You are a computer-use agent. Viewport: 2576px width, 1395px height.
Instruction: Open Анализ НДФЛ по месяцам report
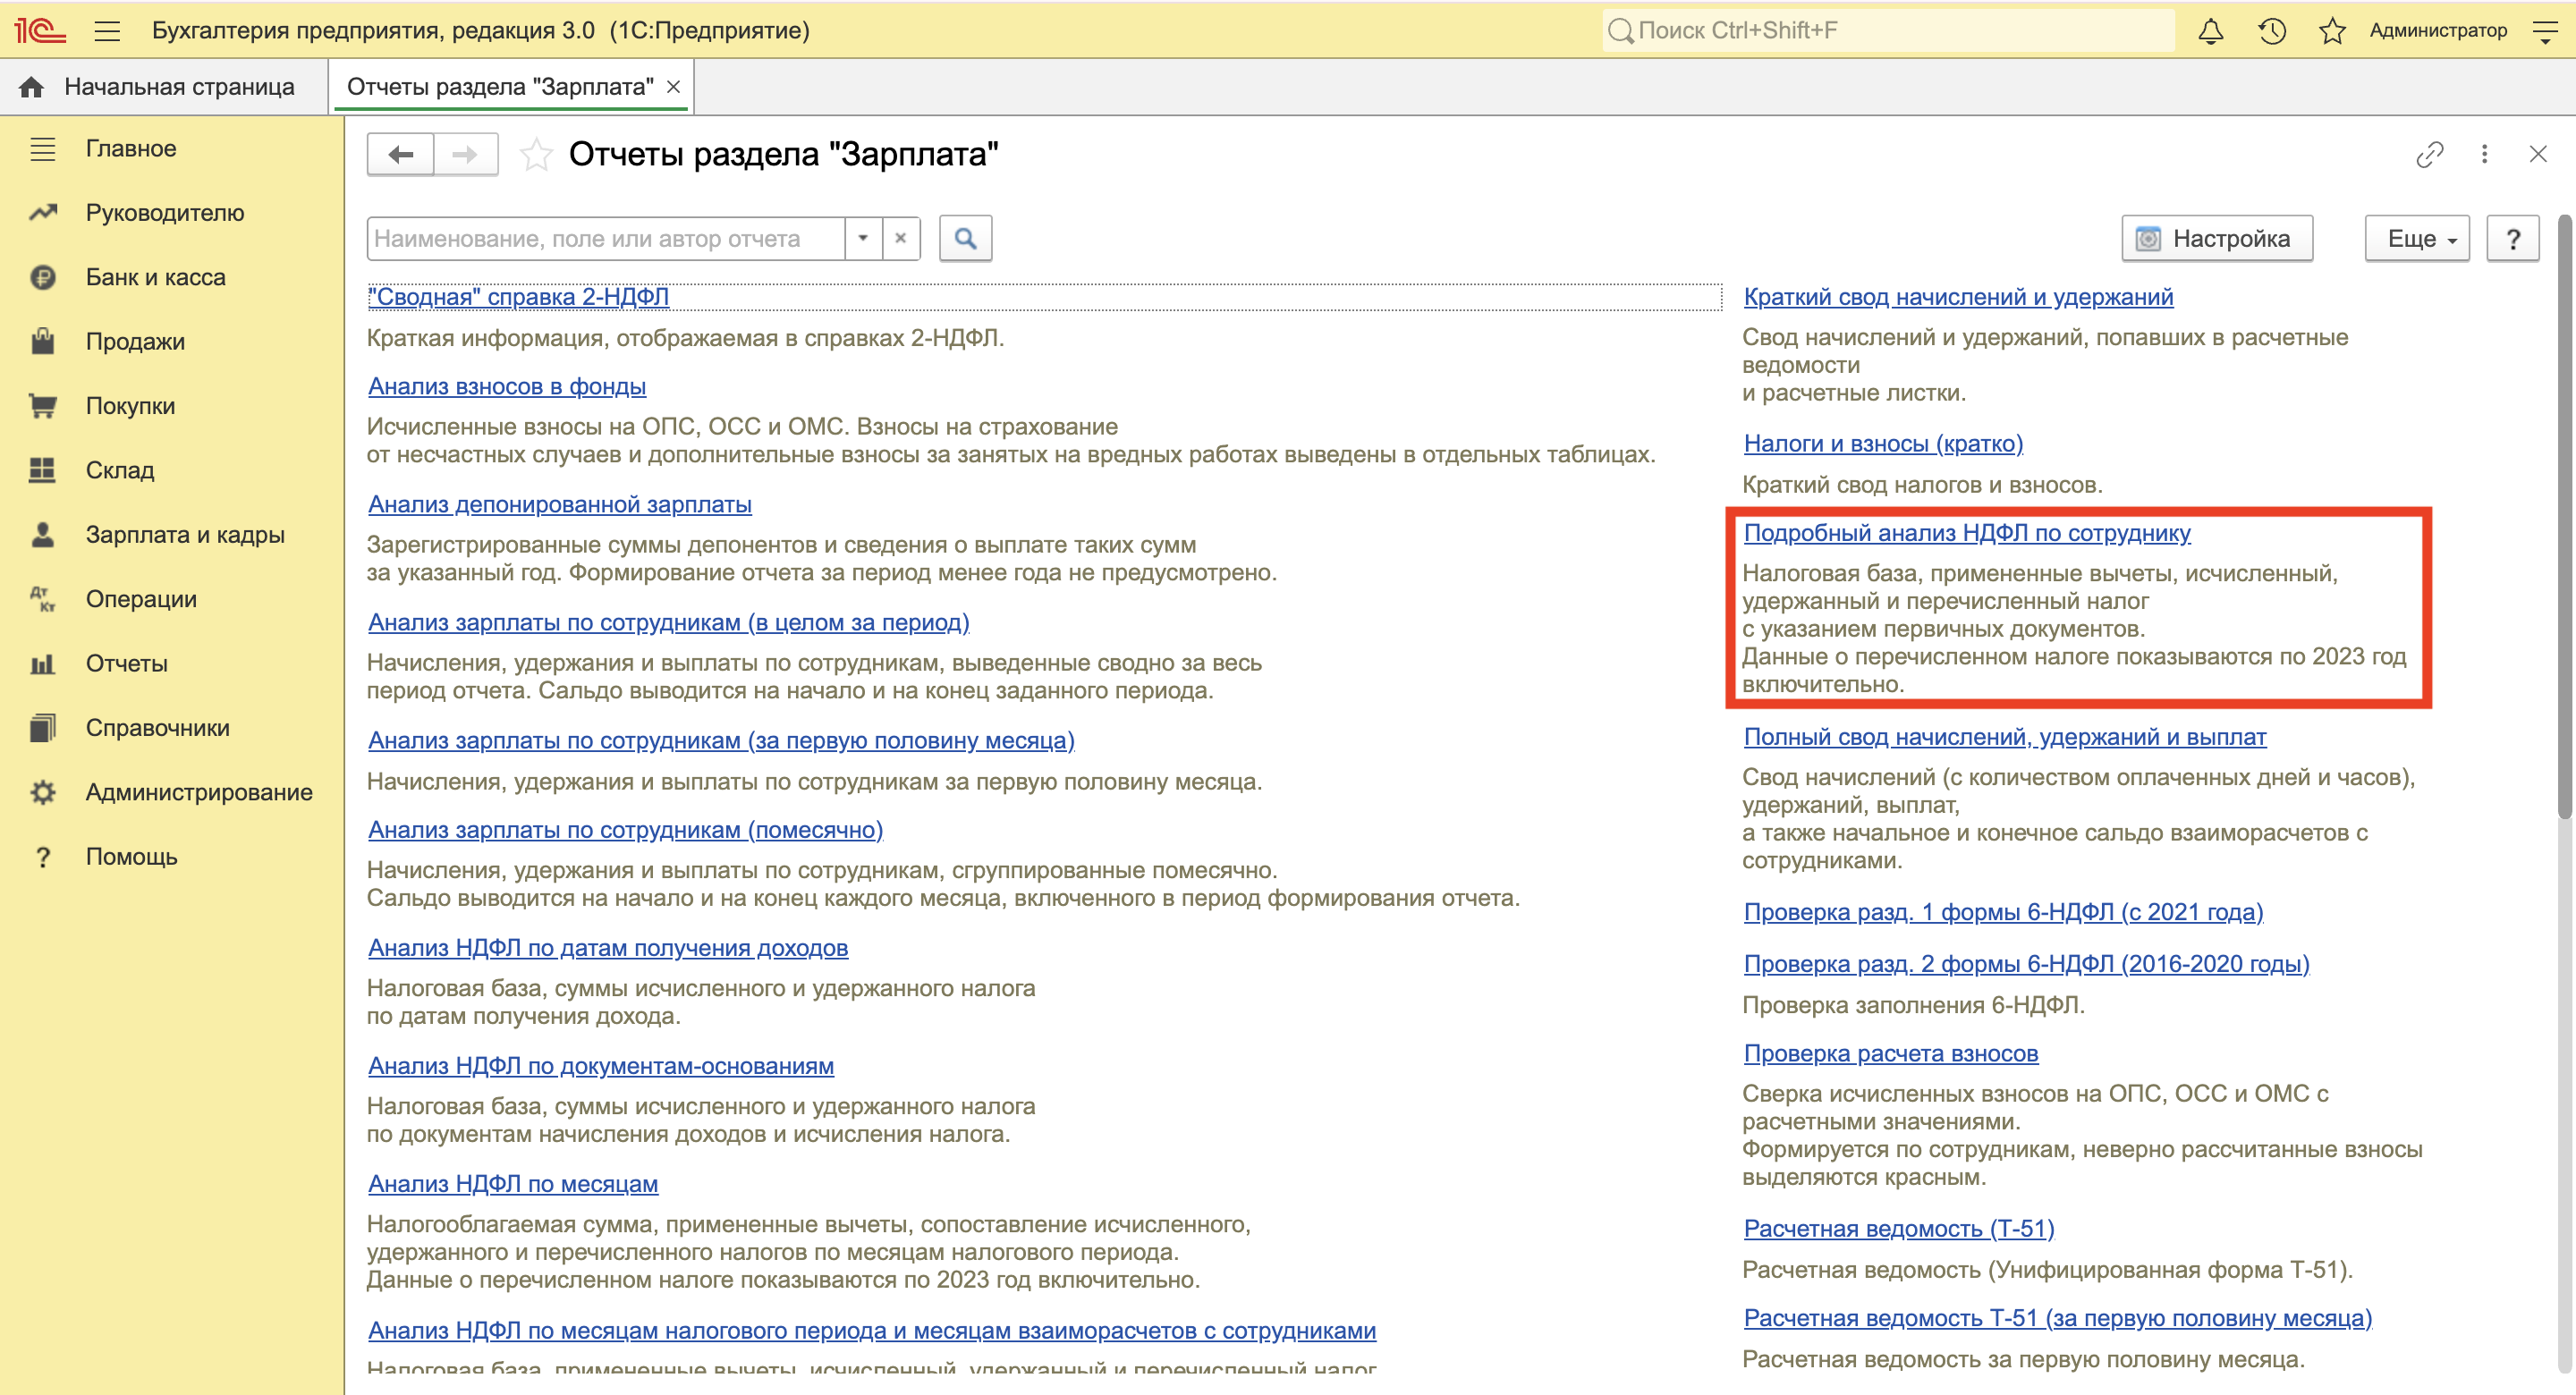point(513,1183)
